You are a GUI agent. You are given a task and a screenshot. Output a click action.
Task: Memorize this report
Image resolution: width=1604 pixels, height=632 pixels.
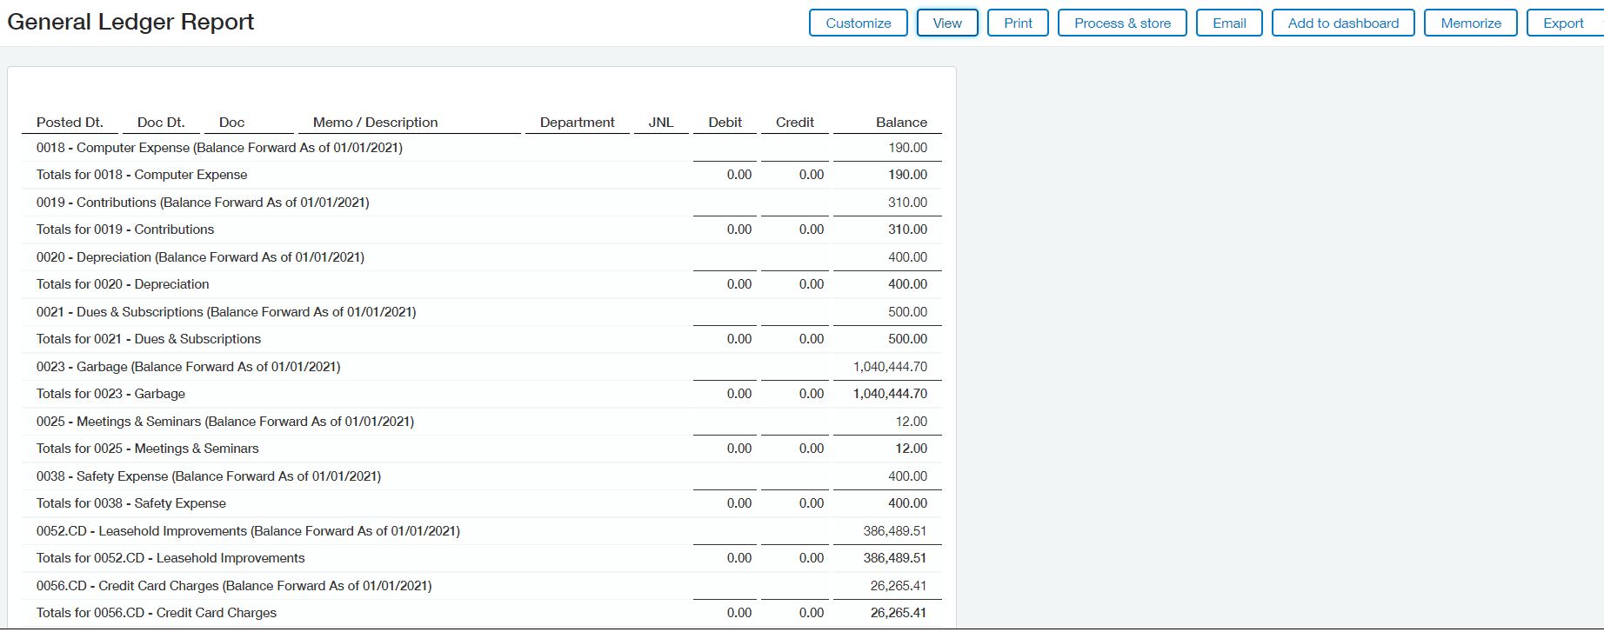click(x=1471, y=23)
